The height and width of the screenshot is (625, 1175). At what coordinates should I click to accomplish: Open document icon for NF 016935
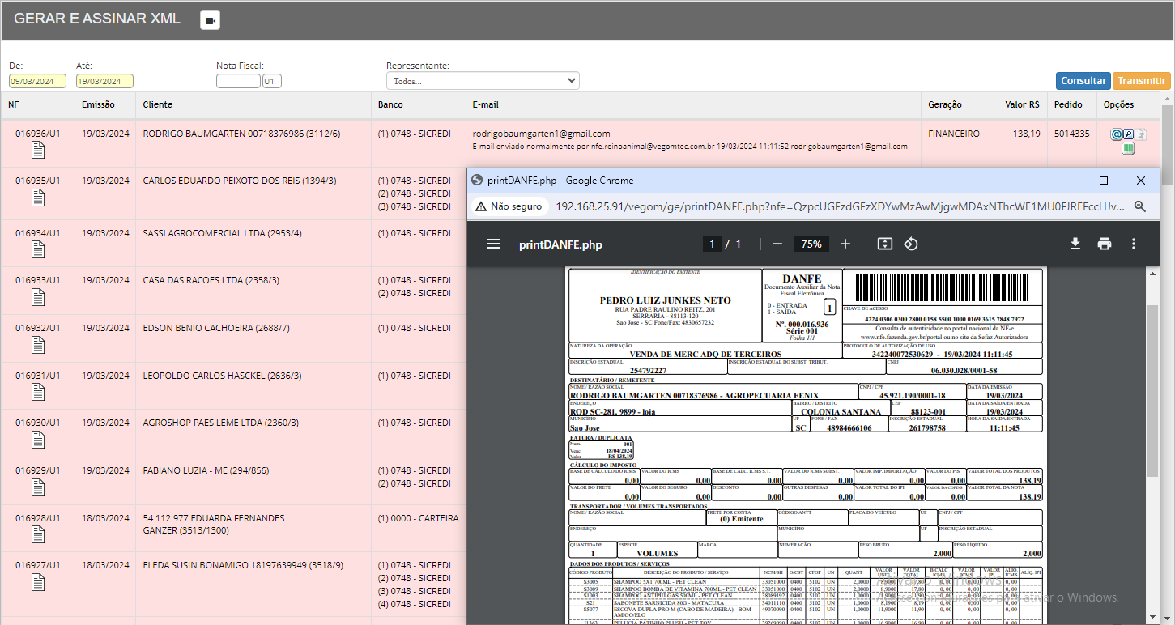tap(38, 198)
